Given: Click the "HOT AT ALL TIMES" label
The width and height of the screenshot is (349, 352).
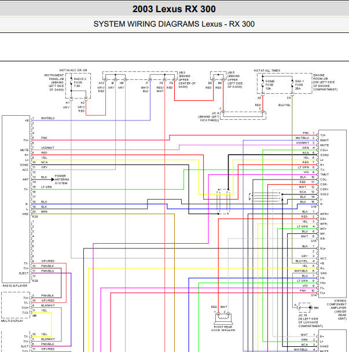Looking at the screenshot, I should [x=267, y=71].
